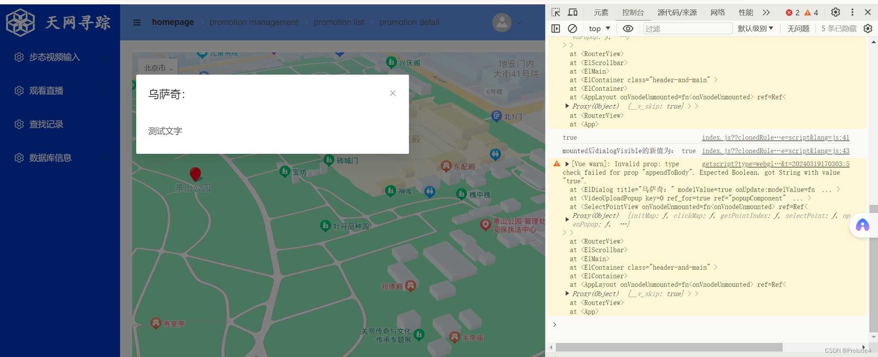Open index.js link ending js:41
The height and width of the screenshot is (357, 878).
[776, 138]
